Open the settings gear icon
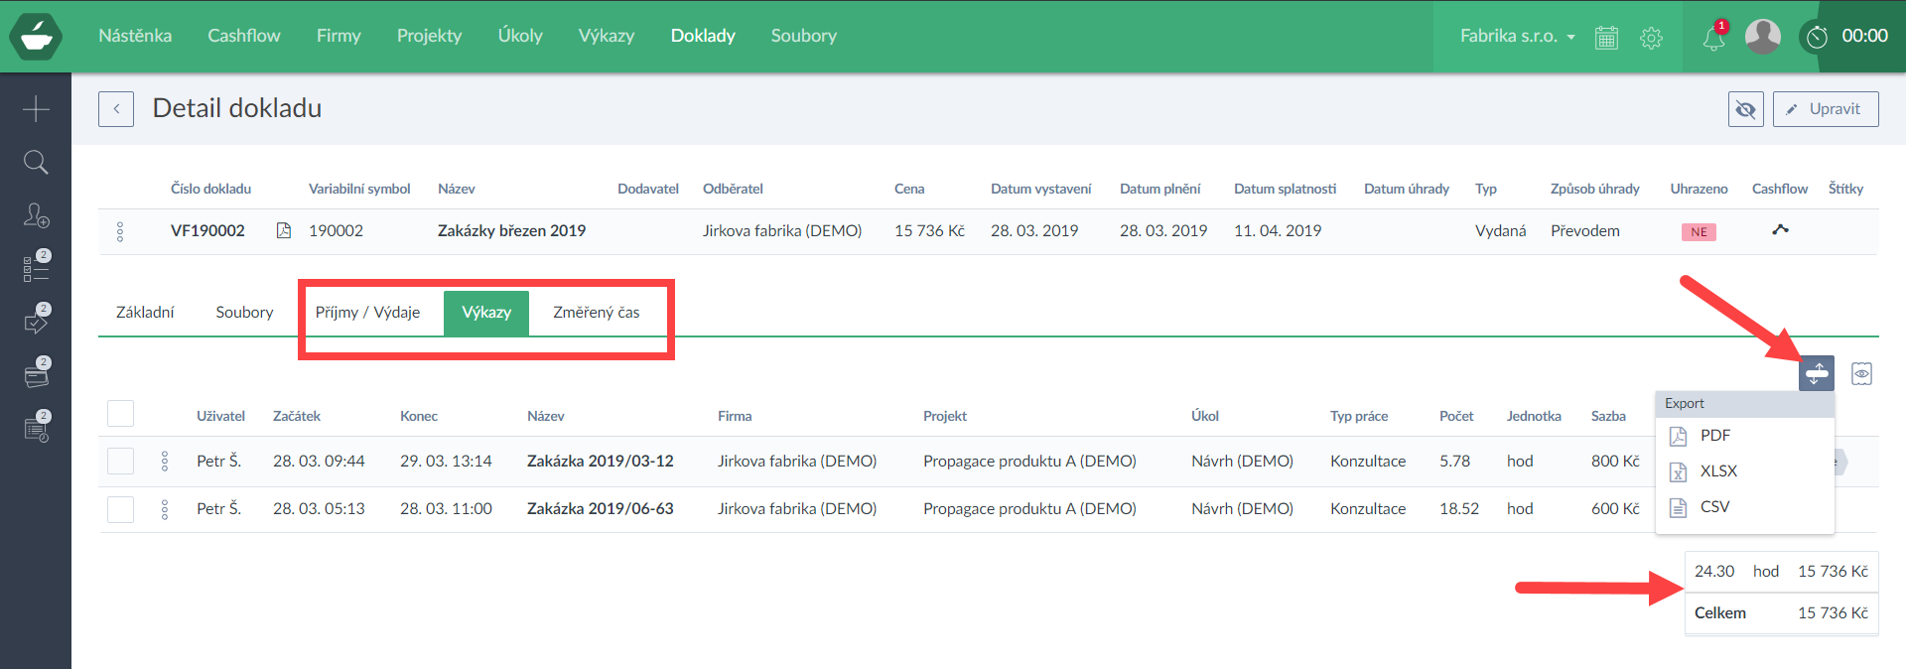Image resolution: width=1906 pixels, height=669 pixels. (1651, 38)
